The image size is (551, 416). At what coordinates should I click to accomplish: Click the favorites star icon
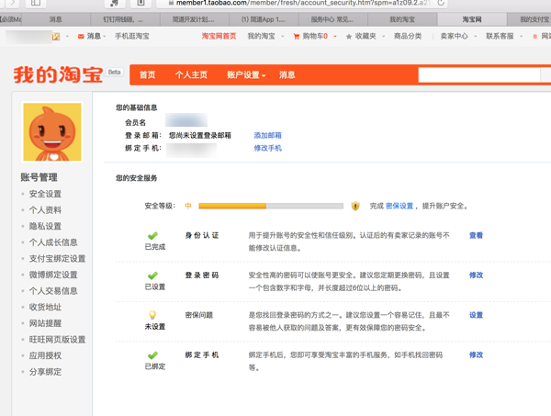tap(349, 36)
